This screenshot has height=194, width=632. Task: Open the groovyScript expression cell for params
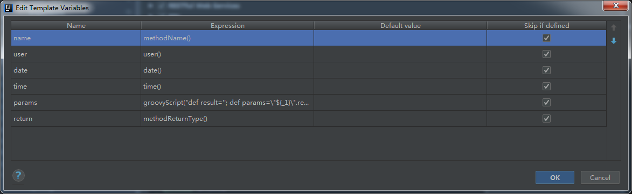tap(227, 103)
